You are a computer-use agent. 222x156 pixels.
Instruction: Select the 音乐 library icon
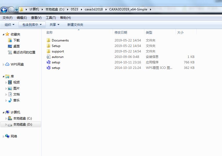pos(10,100)
